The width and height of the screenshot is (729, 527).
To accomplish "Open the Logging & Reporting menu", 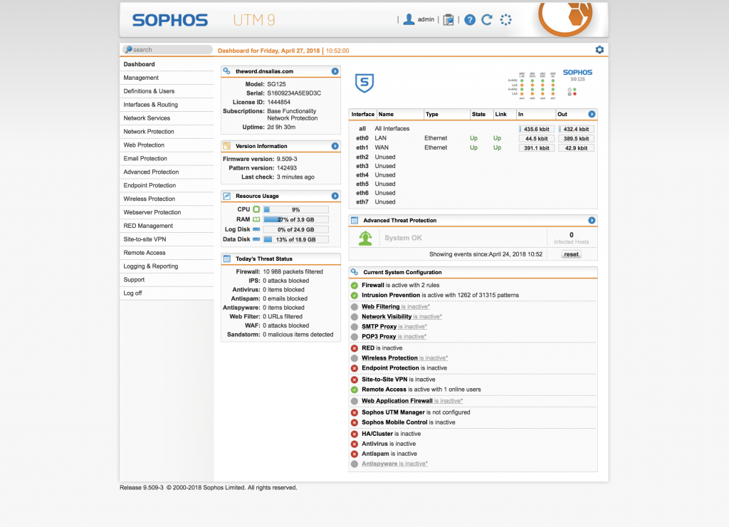I will point(167,266).
